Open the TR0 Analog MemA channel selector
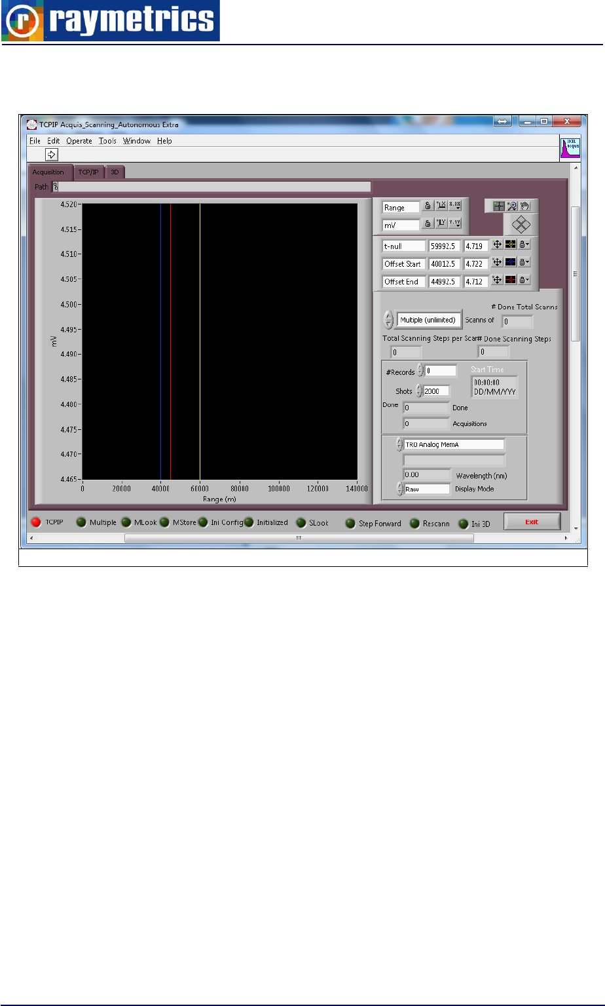 coord(454,444)
